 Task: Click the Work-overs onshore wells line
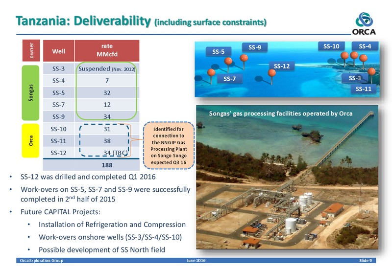tap(110, 237)
